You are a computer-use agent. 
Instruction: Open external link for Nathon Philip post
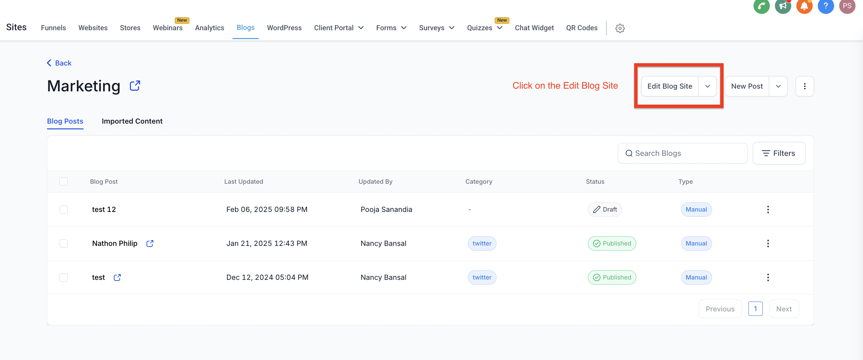[x=150, y=244]
